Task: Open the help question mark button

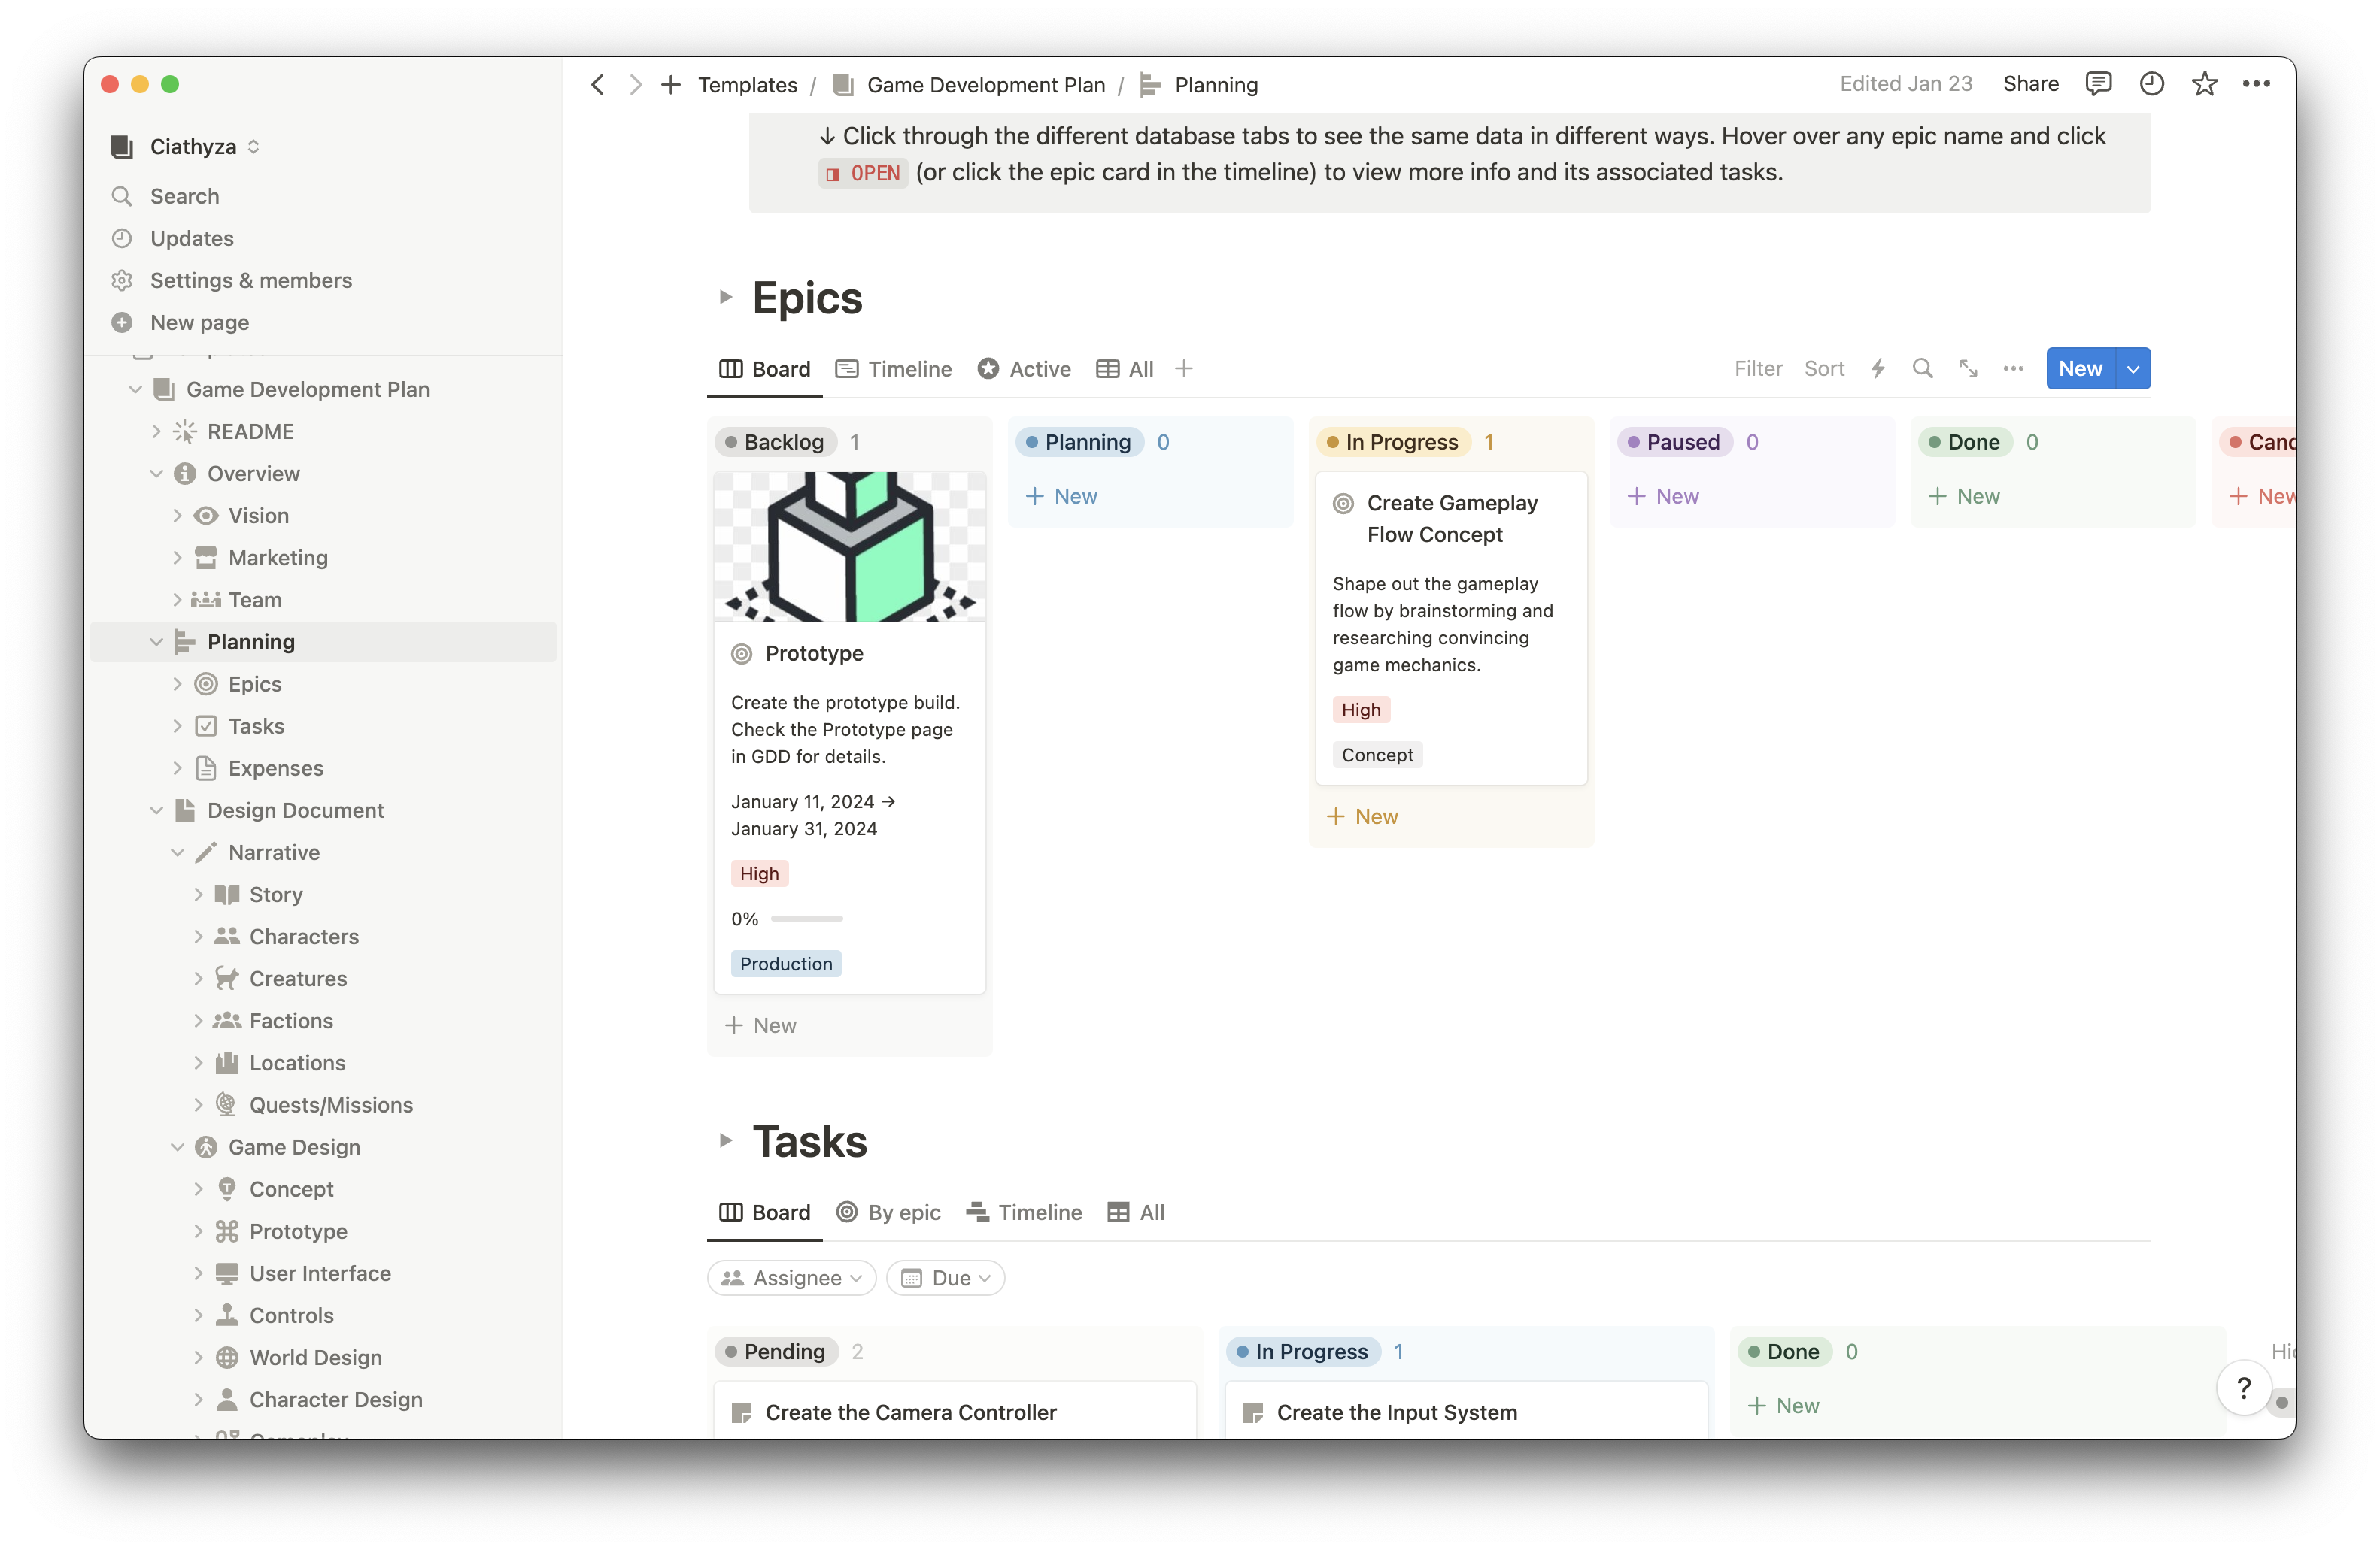Action: (x=2243, y=1387)
